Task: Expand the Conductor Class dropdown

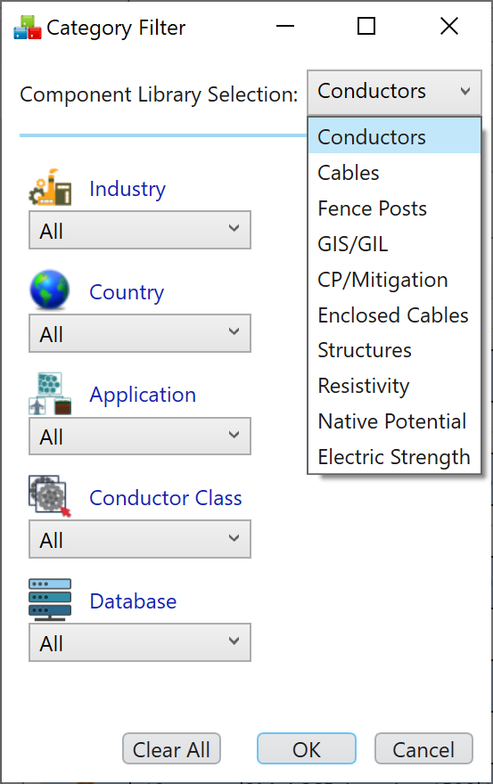Action: (x=140, y=540)
